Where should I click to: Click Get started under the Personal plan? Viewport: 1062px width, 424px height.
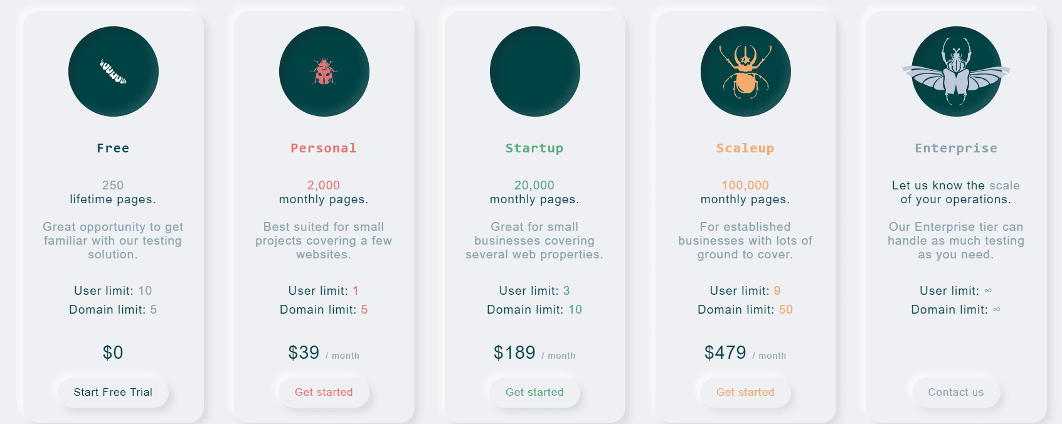[324, 392]
